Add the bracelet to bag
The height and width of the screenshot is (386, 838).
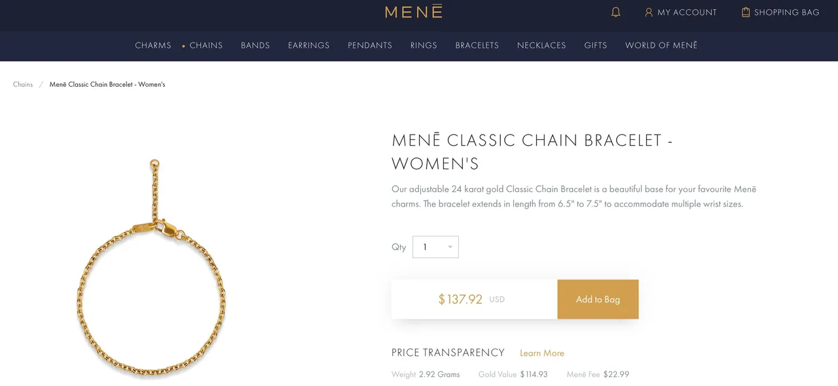(x=598, y=299)
